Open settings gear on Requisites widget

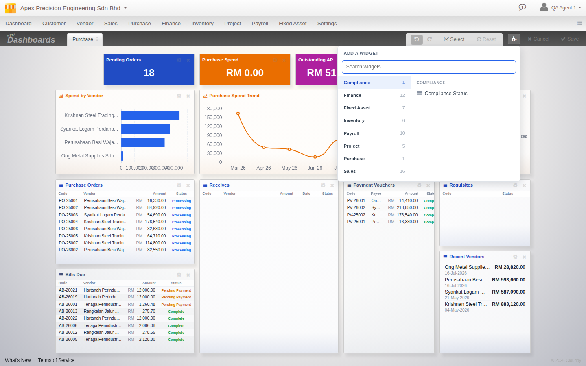(x=515, y=185)
